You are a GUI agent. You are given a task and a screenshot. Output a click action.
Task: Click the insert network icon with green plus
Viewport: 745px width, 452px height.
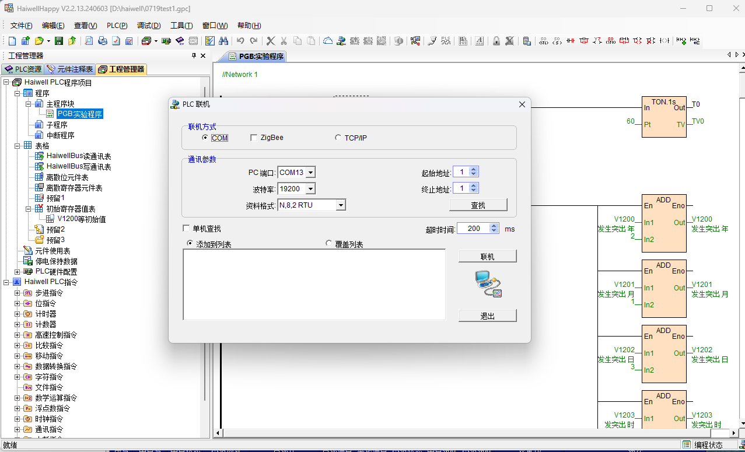(x=681, y=41)
